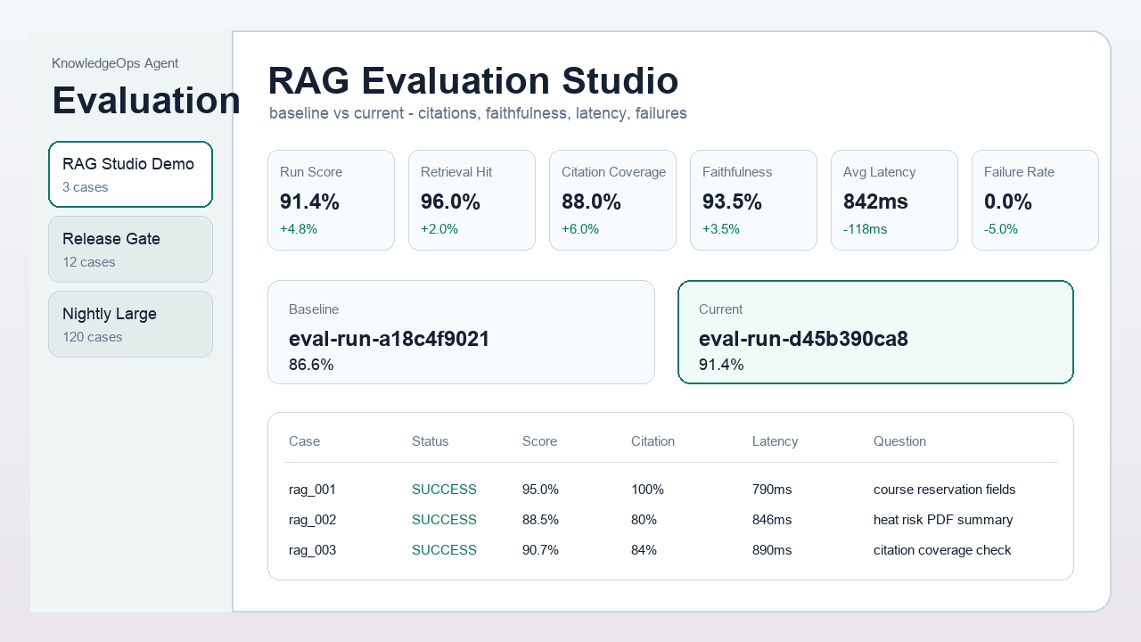Click the Citation Coverage metric card
The image size is (1141, 642).
[x=612, y=200]
